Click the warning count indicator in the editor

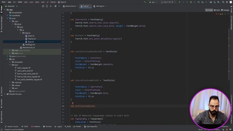(221, 14)
